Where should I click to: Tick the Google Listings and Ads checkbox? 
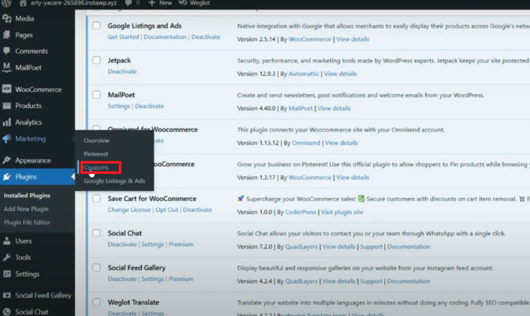click(96, 26)
